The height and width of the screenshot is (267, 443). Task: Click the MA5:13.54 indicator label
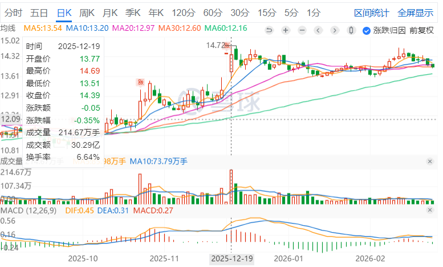[x=43, y=28]
